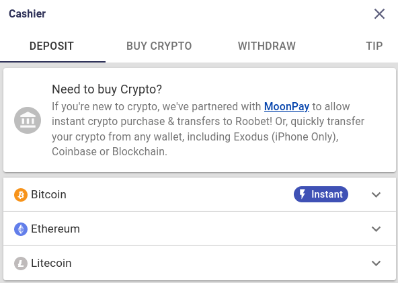Expand the Ethereum row chevron
The width and height of the screenshot is (398, 283).
(376, 229)
